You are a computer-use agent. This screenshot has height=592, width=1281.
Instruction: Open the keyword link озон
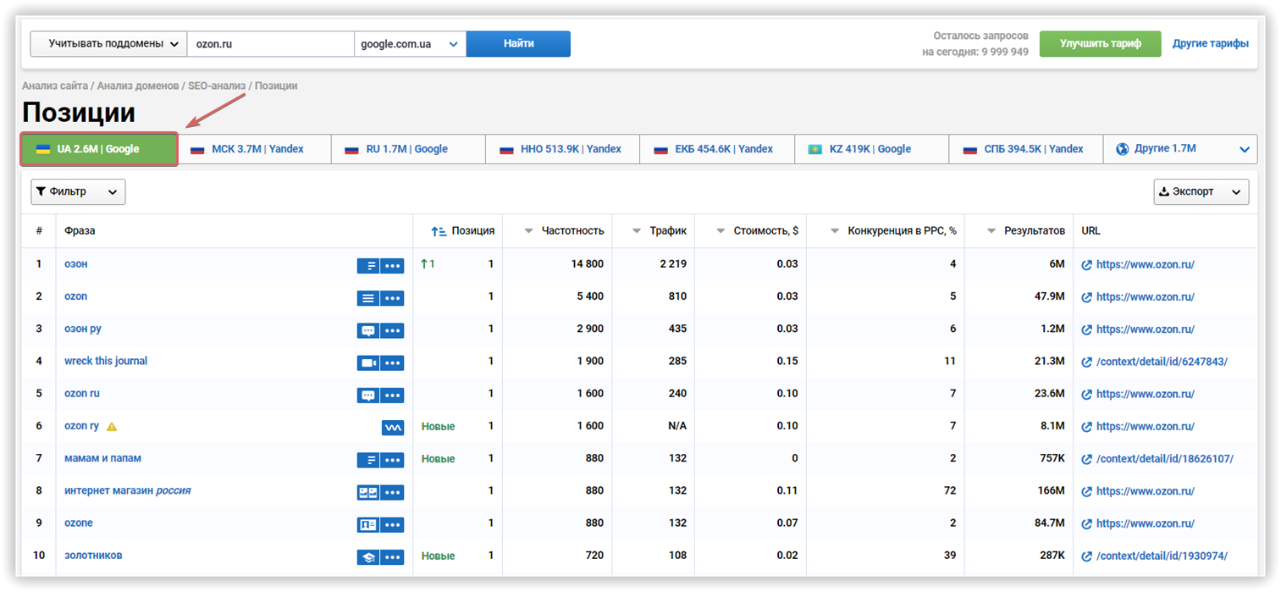(x=76, y=264)
